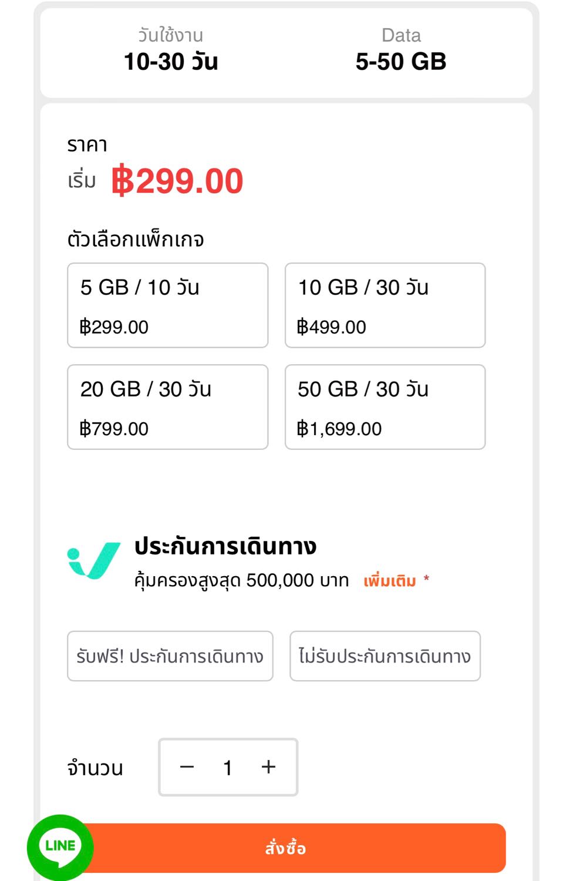The height and width of the screenshot is (881, 573).
Task: Open the เพิ่มเติม insurance details link
Action: pyautogui.click(x=390, y=581)
